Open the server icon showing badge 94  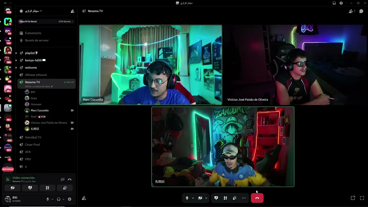[8, 51]
